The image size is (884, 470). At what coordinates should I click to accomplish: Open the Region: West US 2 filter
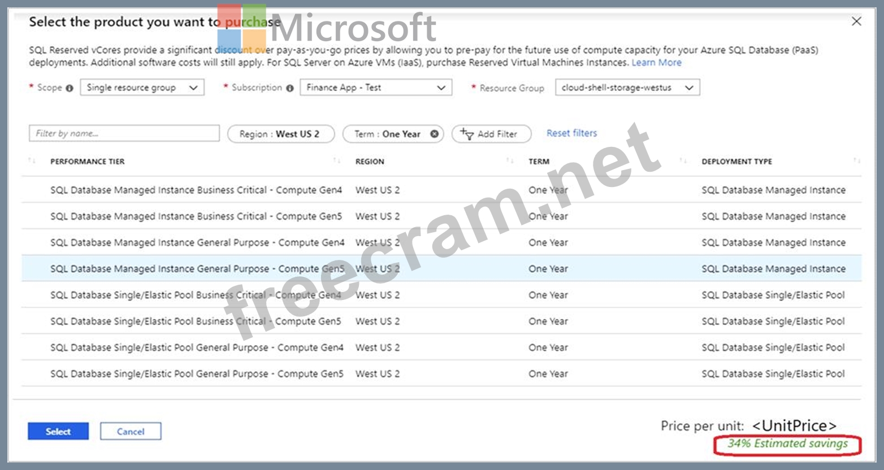coord(281,134)
